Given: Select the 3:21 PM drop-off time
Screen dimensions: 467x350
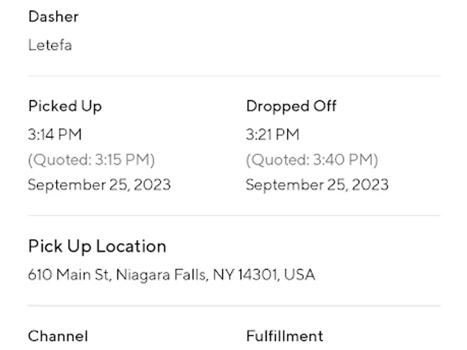Looking at the screenshot, I should (273, 134).
